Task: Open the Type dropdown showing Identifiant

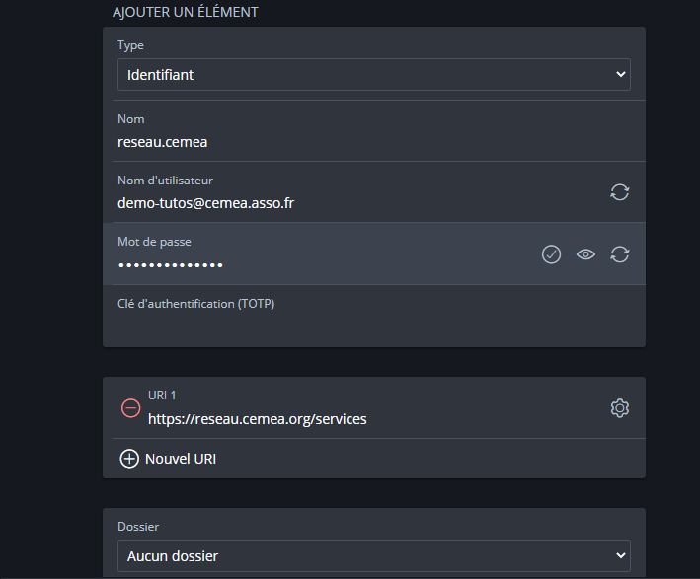Action: [373, 74]
